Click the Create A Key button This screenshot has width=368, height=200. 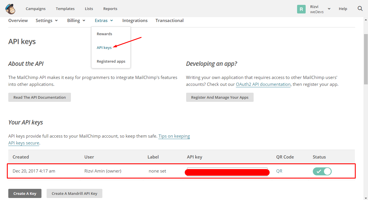click(x=25, y=193)
